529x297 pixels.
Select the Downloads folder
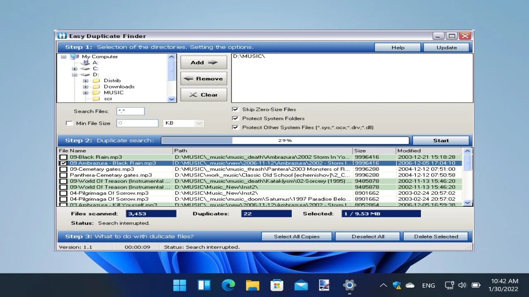click(x=119, y=87)
